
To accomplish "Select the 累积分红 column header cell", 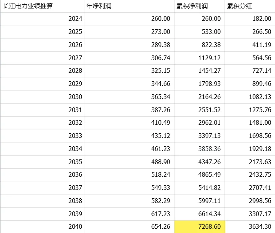I will point(250,6).
